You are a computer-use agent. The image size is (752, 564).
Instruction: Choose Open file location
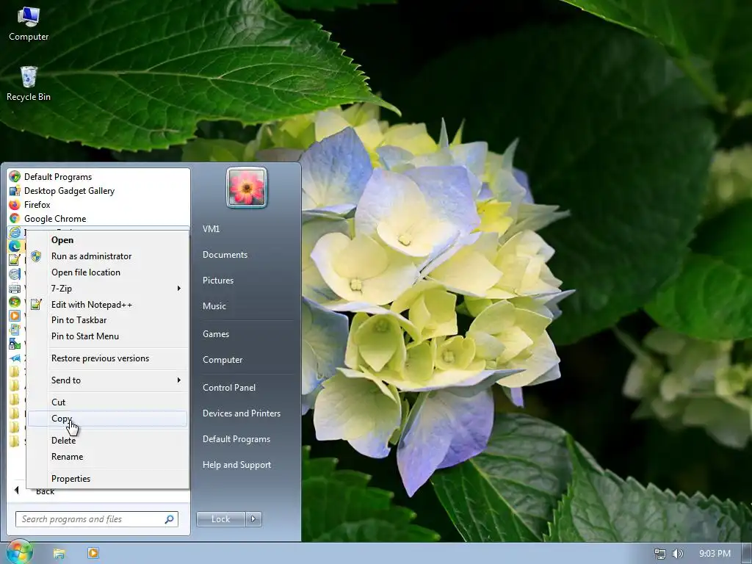86,272
